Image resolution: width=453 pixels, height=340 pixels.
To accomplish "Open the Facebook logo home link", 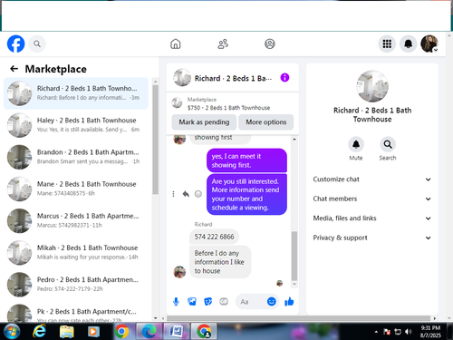I will point(15,44).
